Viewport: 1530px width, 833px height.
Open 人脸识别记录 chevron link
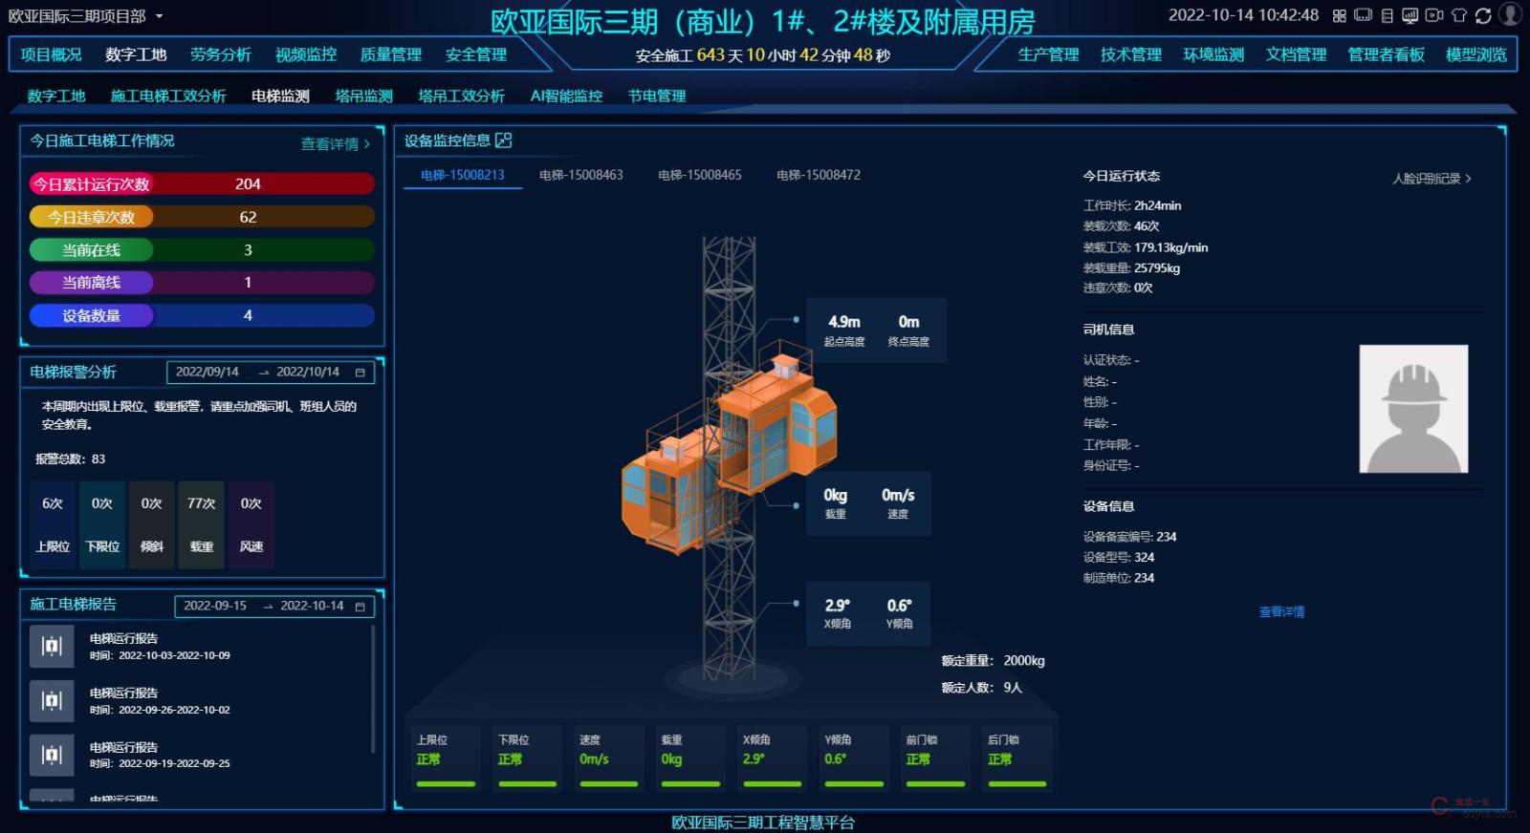pyautogui.click(x=1432, y=179)
